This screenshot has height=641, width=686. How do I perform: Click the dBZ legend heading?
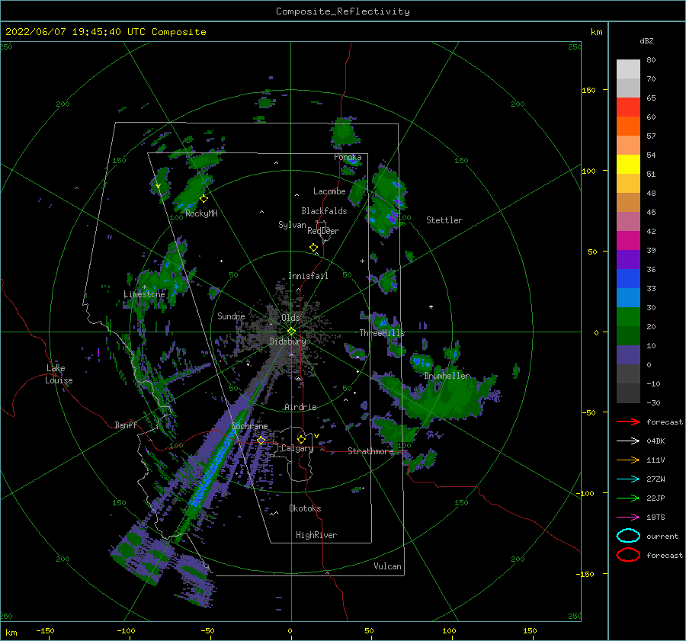(646, 40)
